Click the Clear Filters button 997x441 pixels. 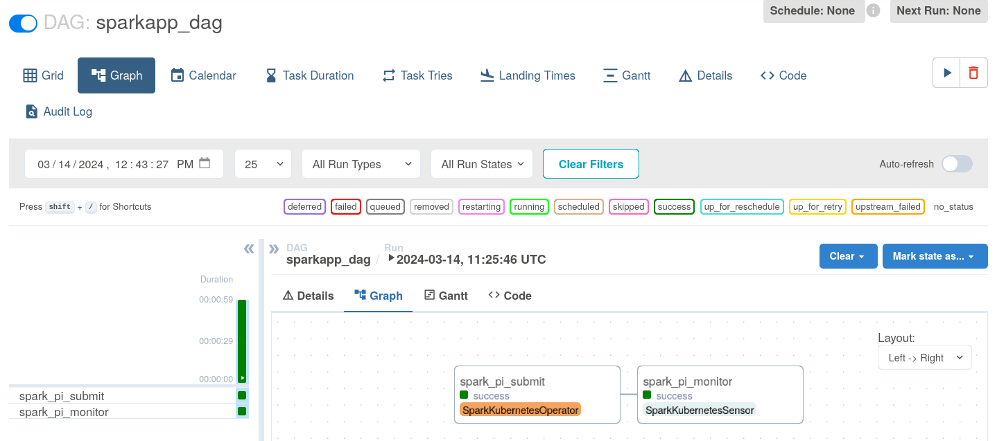point(591,164)
